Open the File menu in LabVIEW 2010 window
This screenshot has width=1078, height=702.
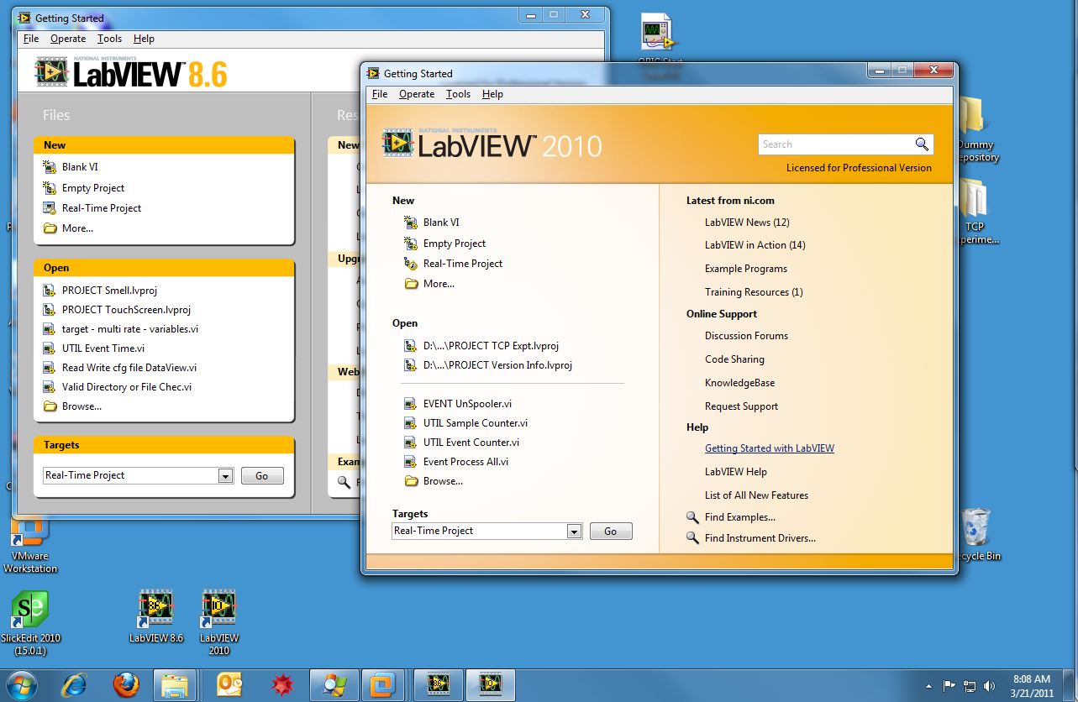[380, 94]
